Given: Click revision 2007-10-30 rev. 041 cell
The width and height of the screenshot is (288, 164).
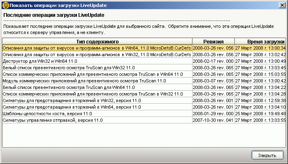Looking at the screenshot, I should coord(214,121).
